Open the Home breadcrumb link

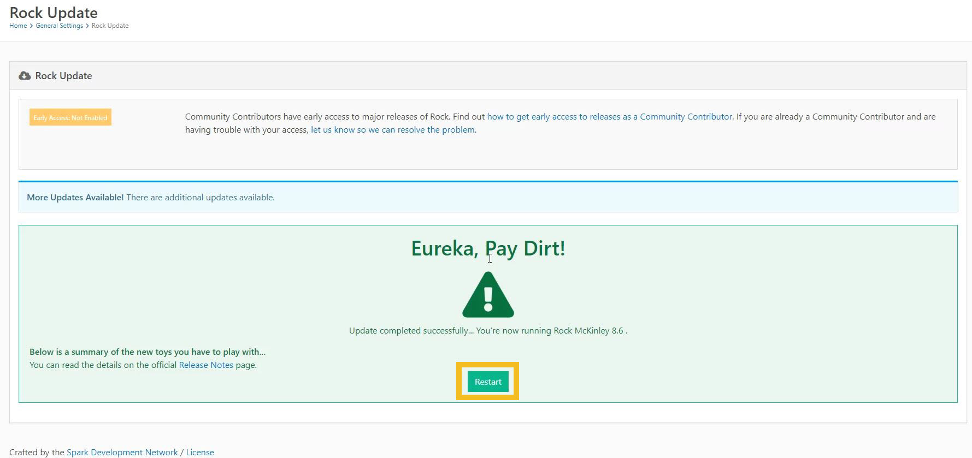(x=18, y=26)
